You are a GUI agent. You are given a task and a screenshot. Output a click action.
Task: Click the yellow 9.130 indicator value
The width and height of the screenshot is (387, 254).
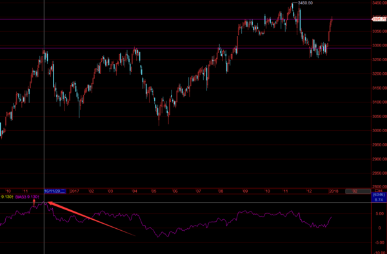pyautogui.click(x=6, y=197)
